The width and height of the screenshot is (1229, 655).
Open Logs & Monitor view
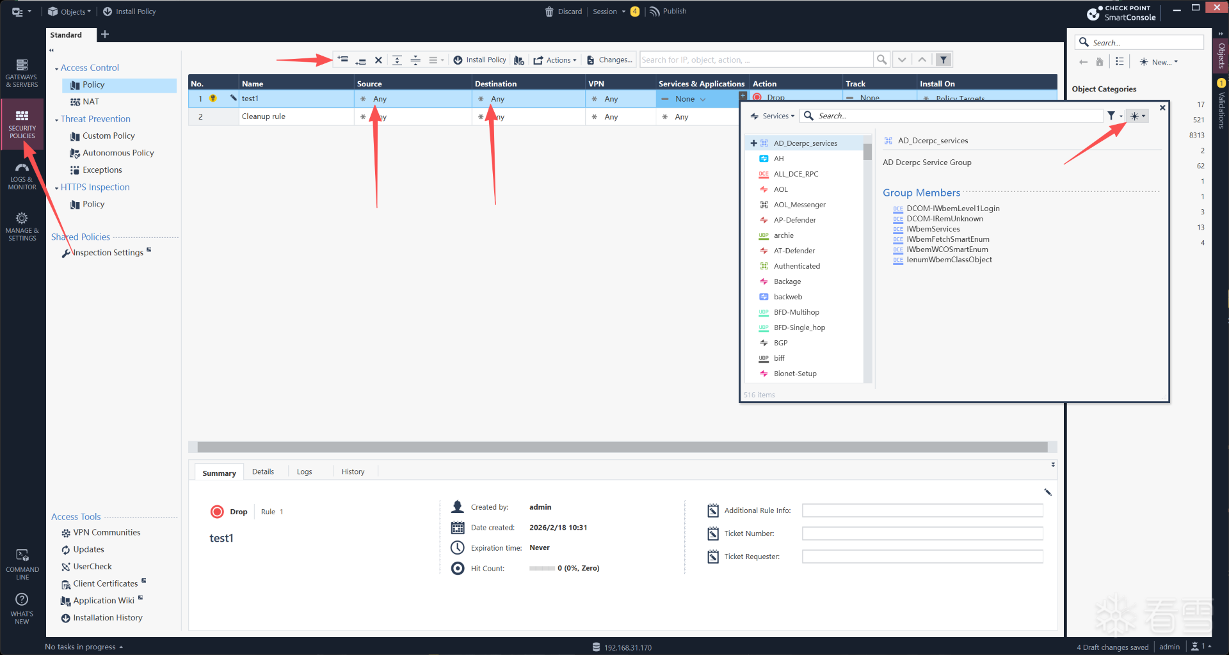click(22, 175)
